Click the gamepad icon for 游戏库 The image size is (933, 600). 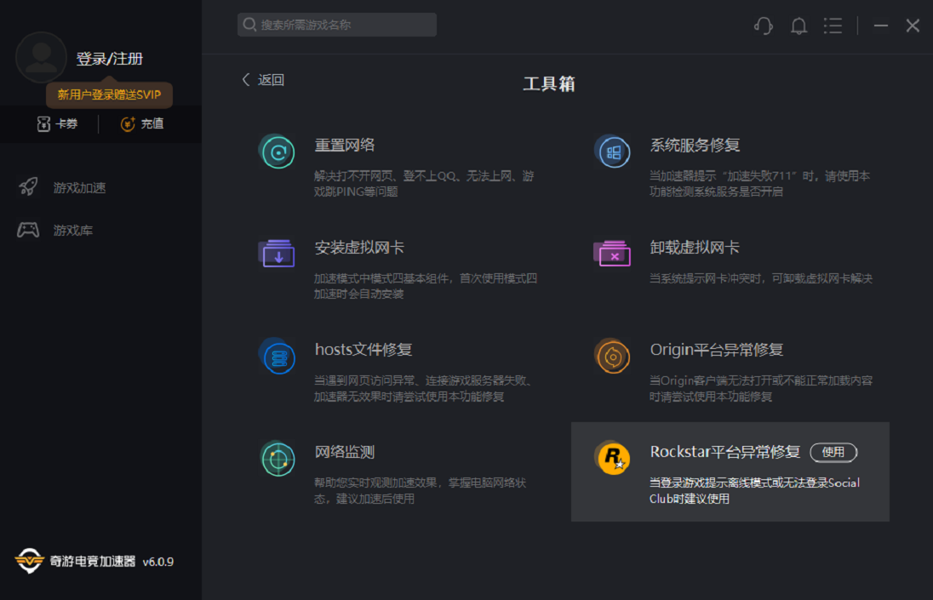click(28, 230)
